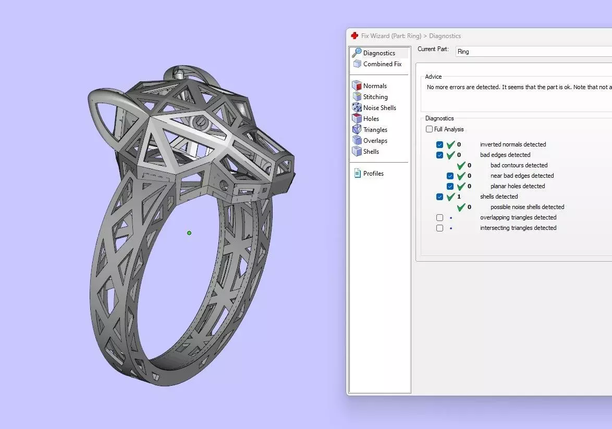Click the 'inverted normals detected' label
The width and height of the screenshot is (612, 429).
tap(513, 144)
